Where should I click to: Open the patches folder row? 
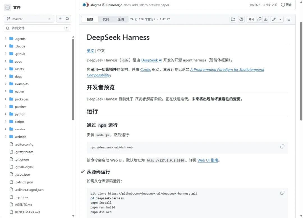click(x=38, y=106)
